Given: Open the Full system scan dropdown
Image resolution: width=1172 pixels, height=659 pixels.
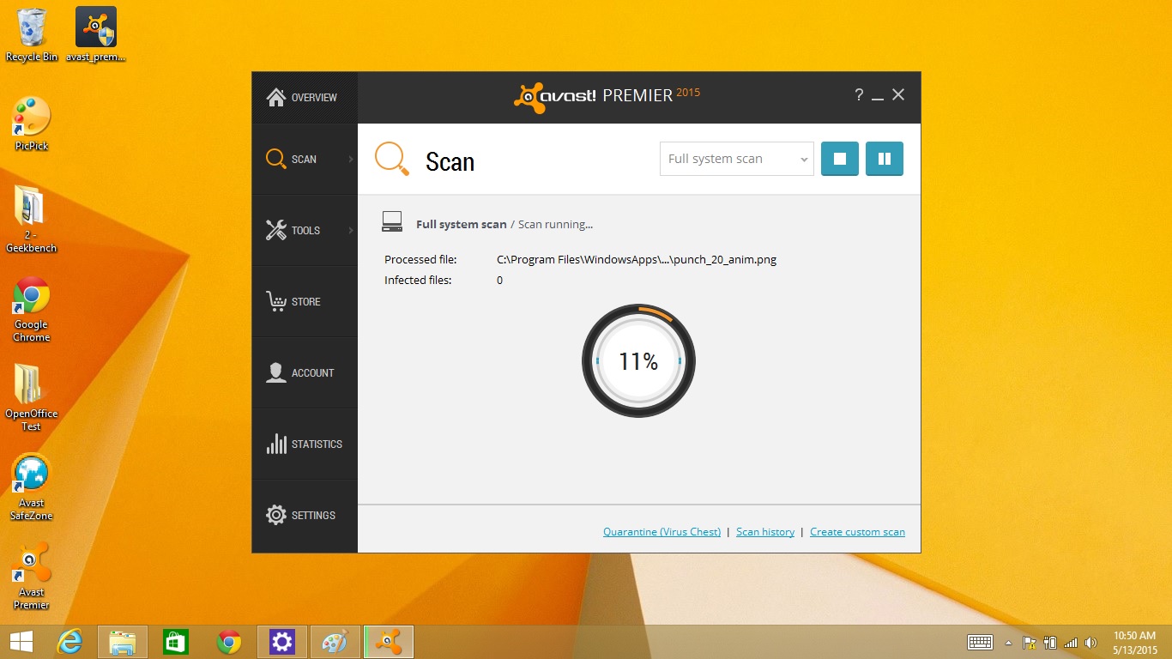Looking at the screenshot, I should click(x=736, y=159).
